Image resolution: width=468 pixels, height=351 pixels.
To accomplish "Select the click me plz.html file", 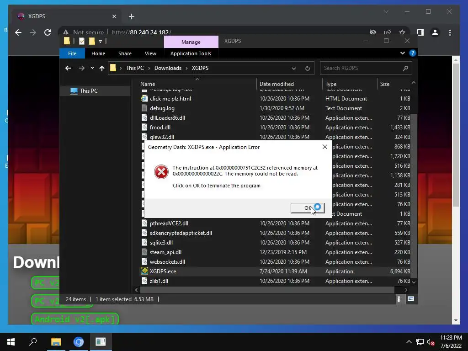I will coord(170,99).
